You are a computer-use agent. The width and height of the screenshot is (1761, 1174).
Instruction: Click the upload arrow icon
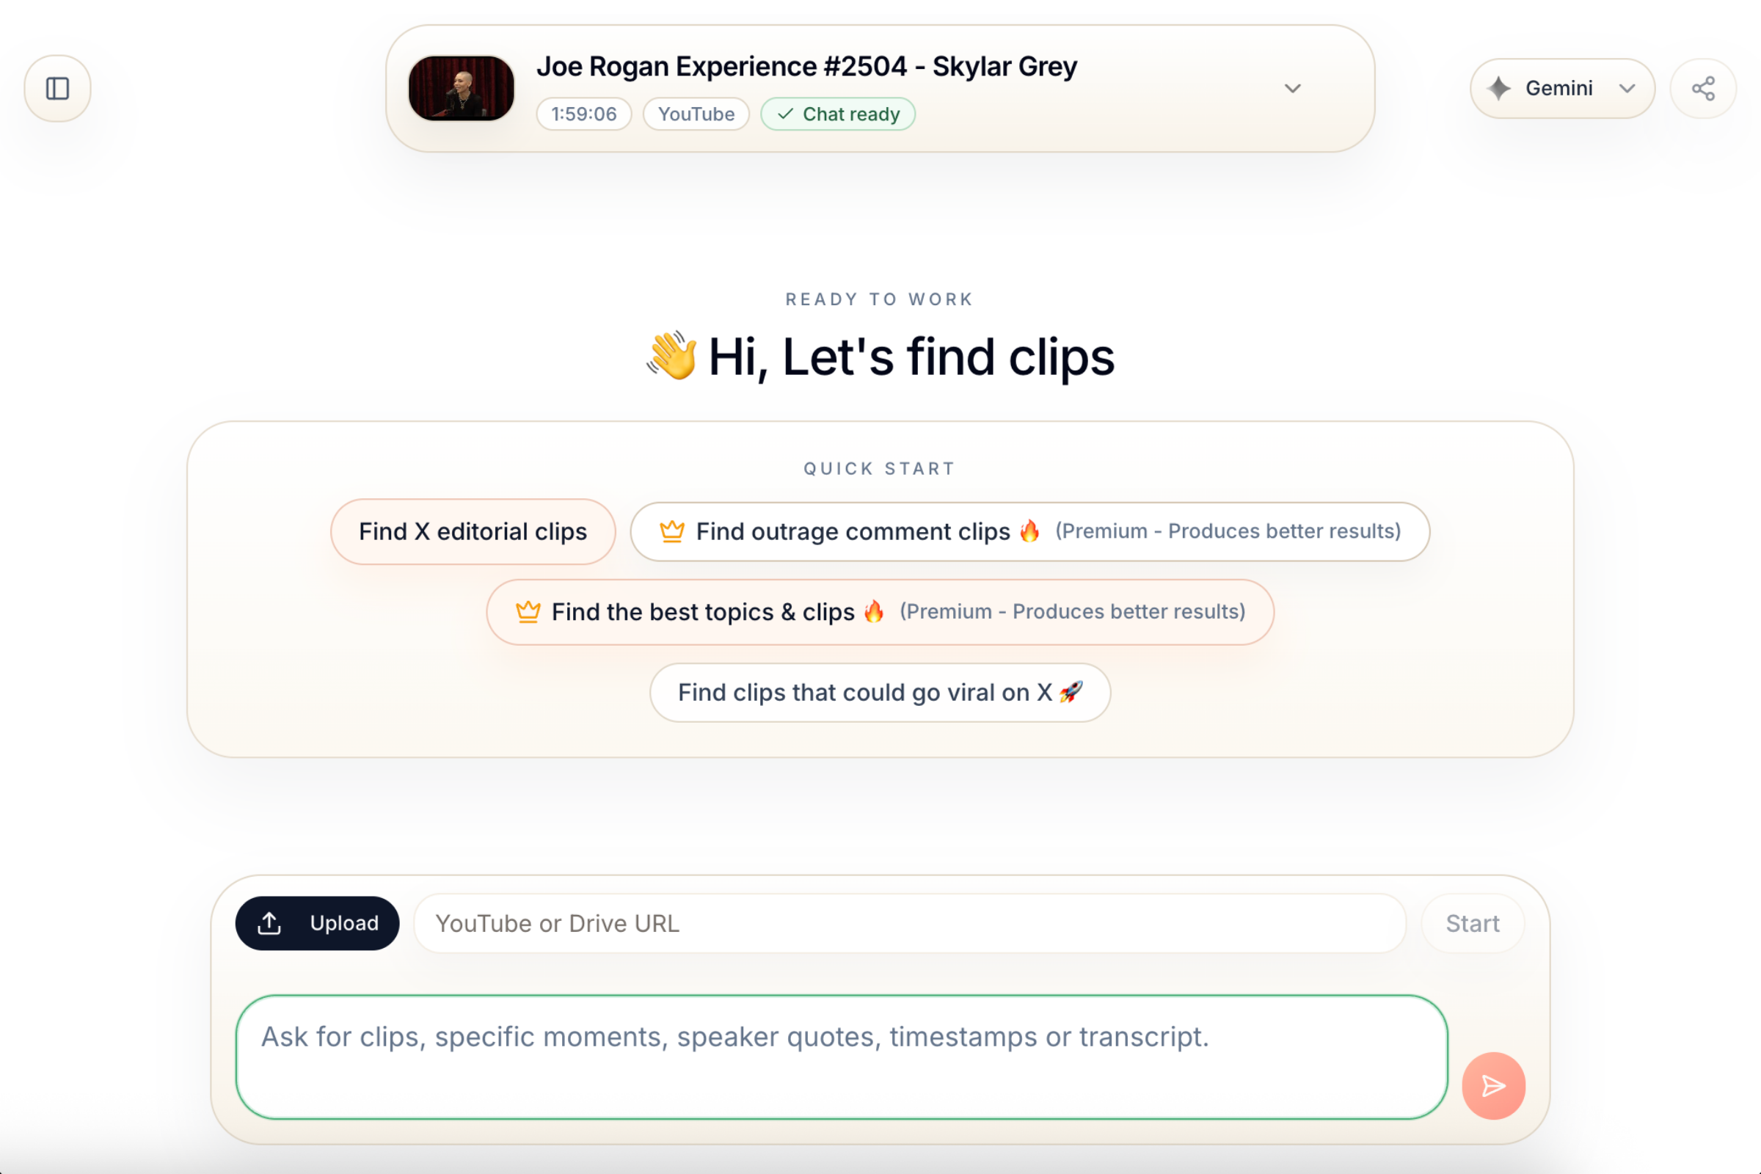tap(269, 923)
